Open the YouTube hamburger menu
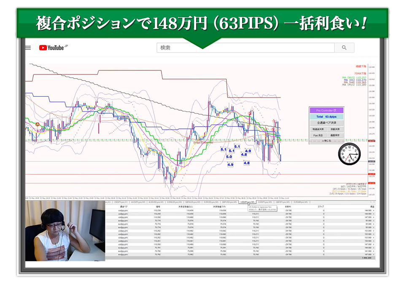Image resolution: width=405 pixels, height=284 pixels. click(x=28, y=48)
